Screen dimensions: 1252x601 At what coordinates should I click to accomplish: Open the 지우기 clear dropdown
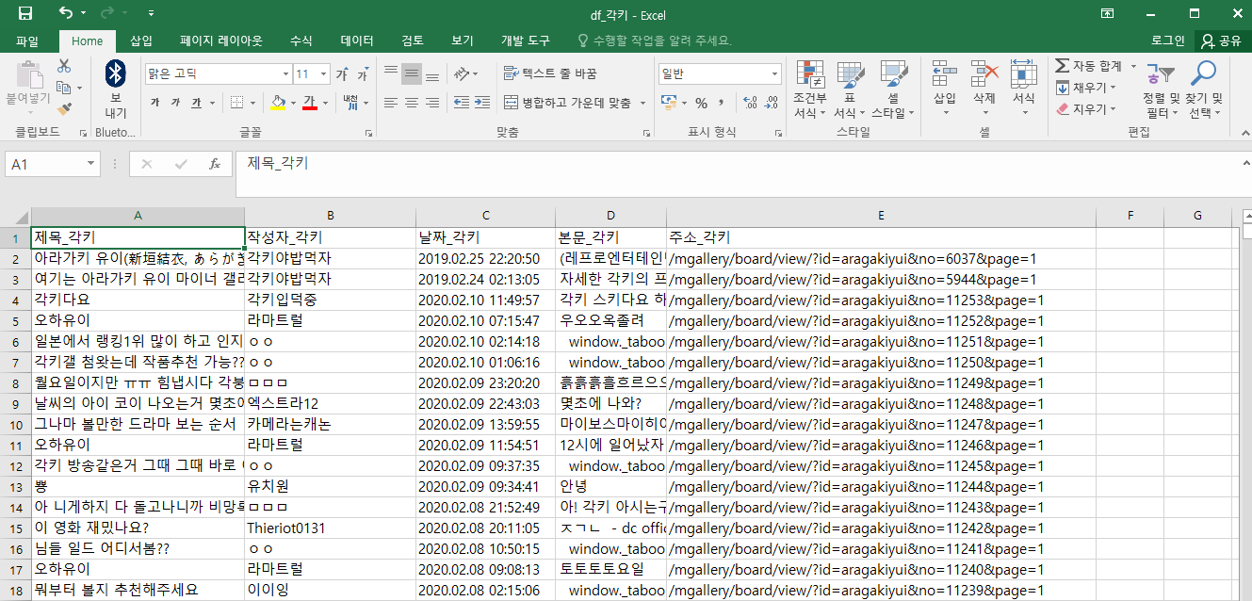[x=1086, y=109]
